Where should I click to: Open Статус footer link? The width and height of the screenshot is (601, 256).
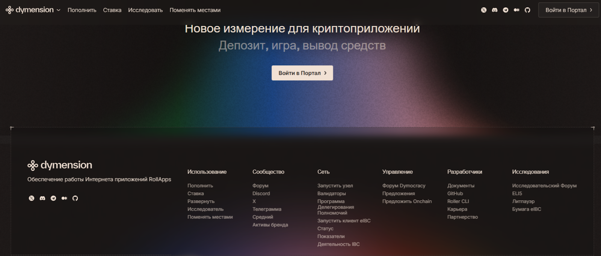tap(325, 229)
